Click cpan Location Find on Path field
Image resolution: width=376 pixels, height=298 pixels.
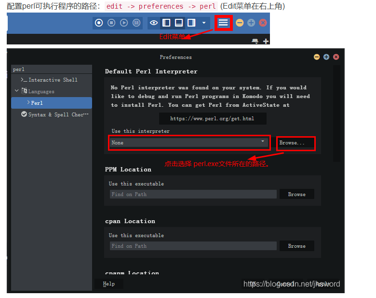193,246
